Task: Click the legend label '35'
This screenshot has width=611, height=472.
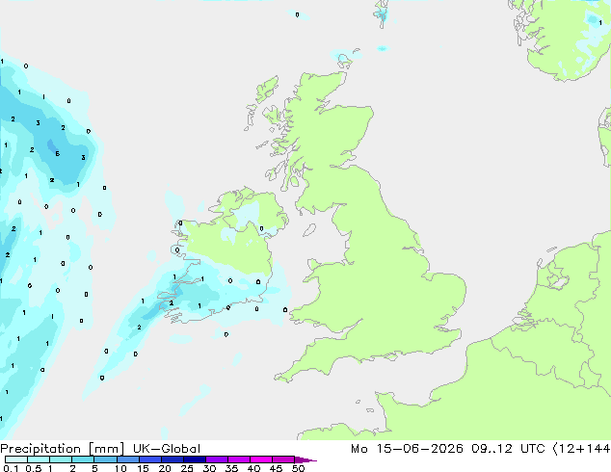Action: pyautogui.click(x=231, y=468)
